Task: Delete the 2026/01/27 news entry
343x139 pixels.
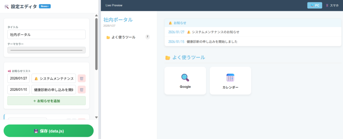Action: pyautogui.click(x=82, y=78)
